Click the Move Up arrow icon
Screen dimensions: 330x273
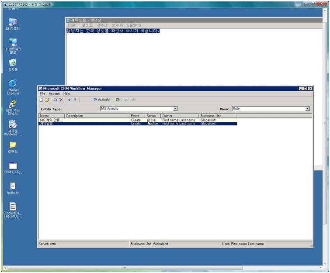[69, 100]
